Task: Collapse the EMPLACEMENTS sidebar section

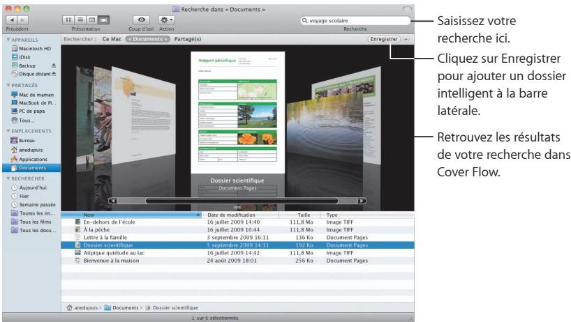Action: (x=8, y=131)
